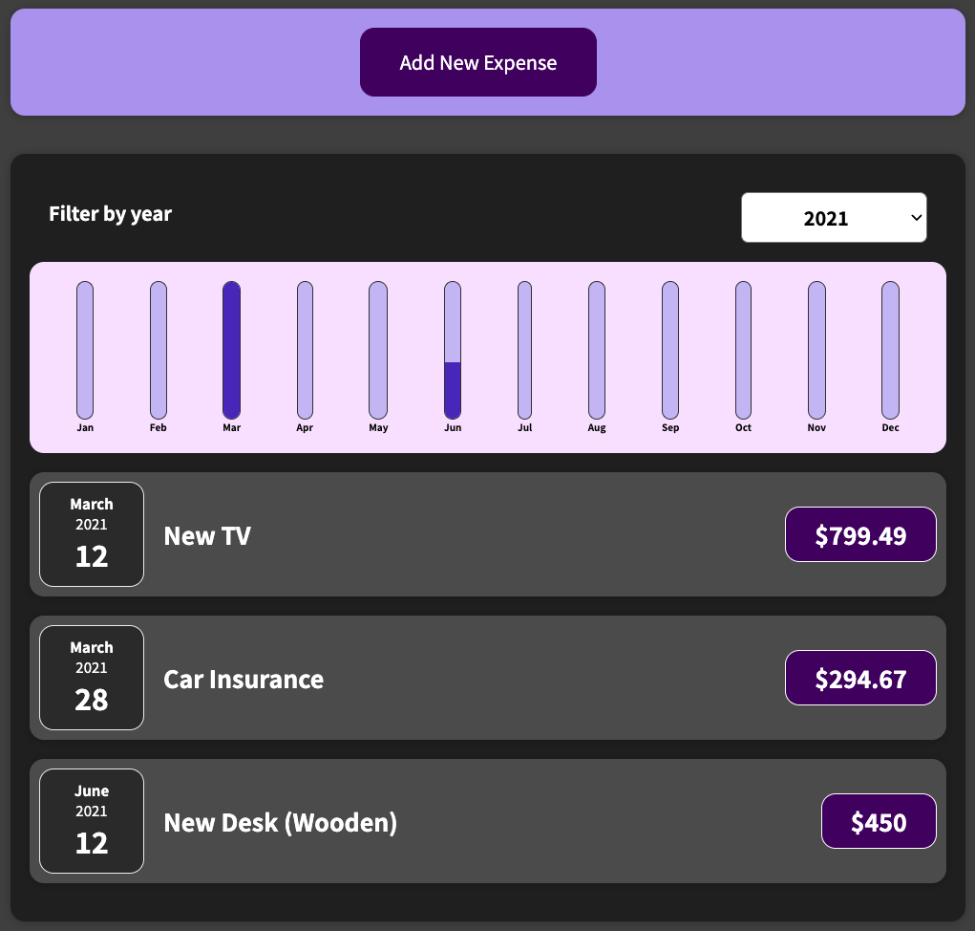The width and height of the screenshot is (975, 931).
Task: Click the June chart bar
Action: pos(453,350)
